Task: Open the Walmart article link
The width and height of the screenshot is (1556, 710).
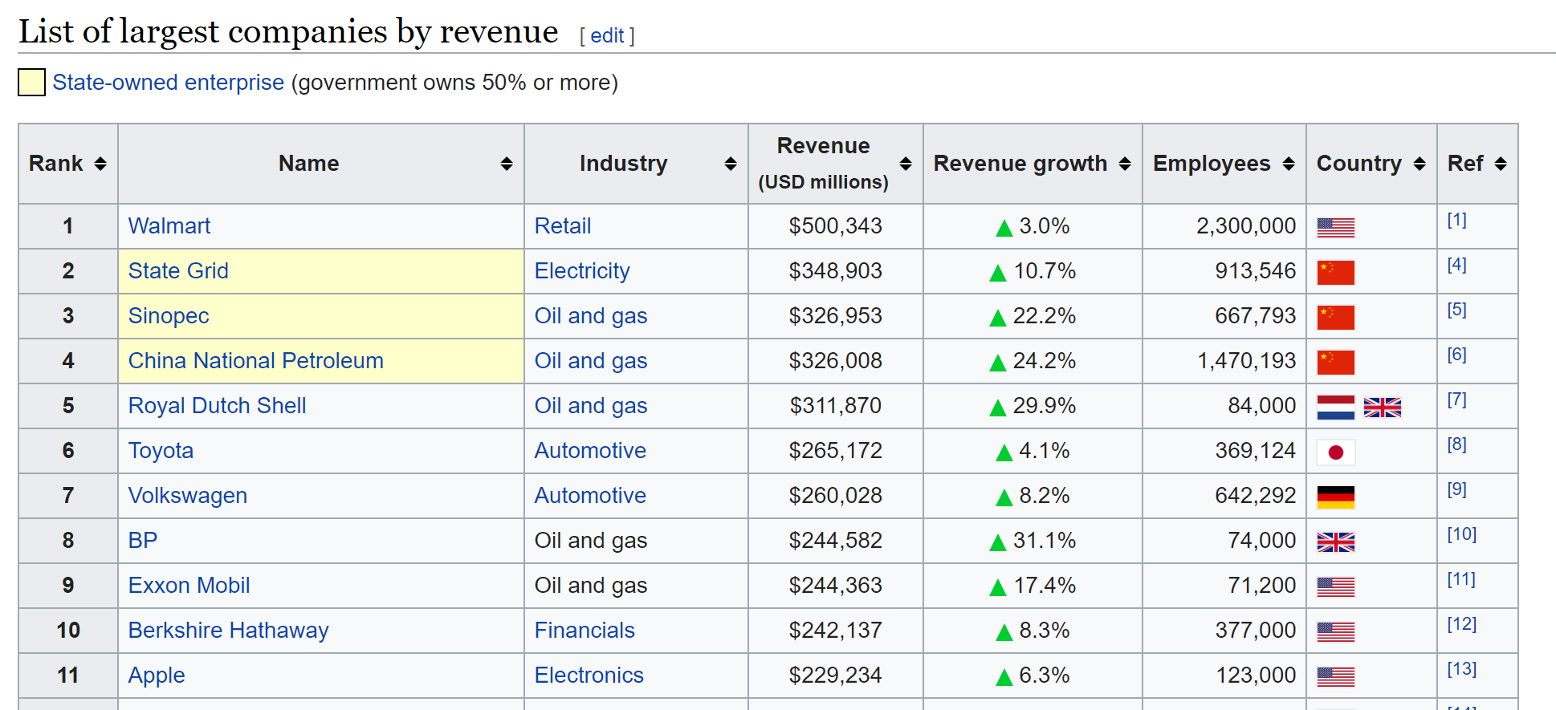Action: coord(169,226)
